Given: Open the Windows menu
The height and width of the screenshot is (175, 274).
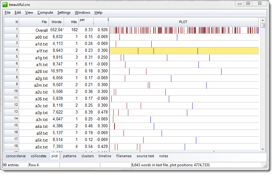Looking at the screenshot, I should pyautogui.click(x=82, y=12).
